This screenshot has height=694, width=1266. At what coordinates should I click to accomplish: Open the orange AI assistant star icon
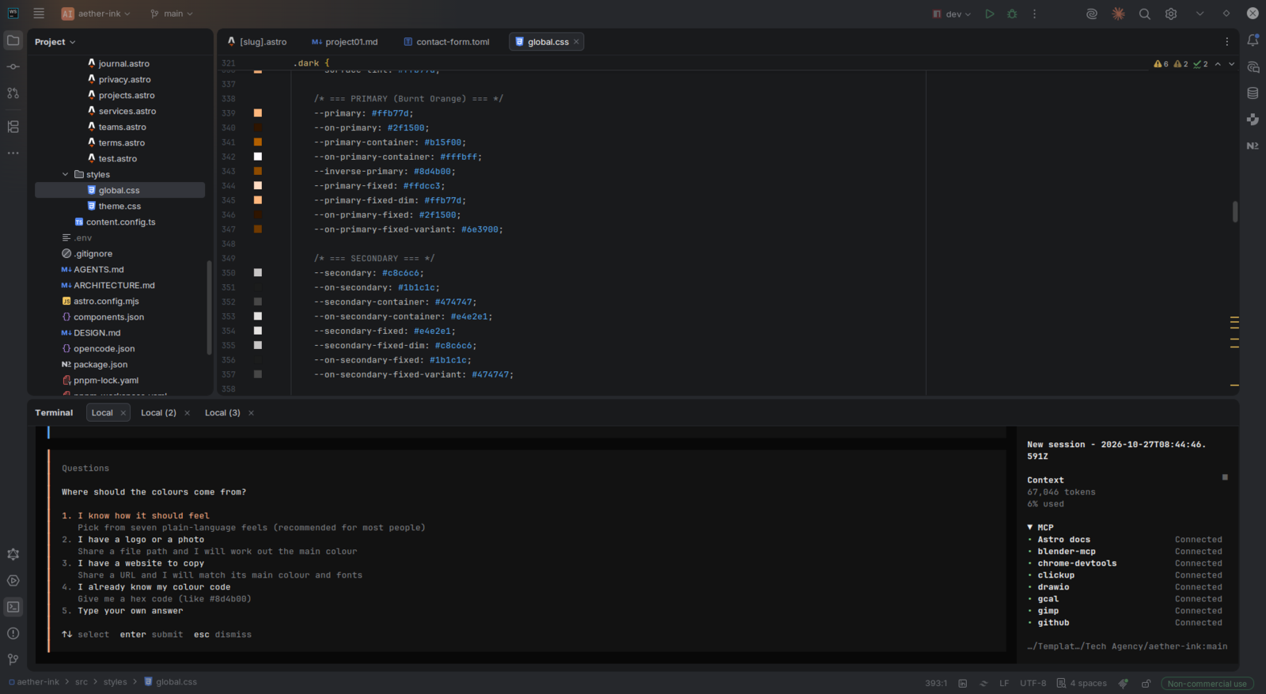[x=1118, y=13]
